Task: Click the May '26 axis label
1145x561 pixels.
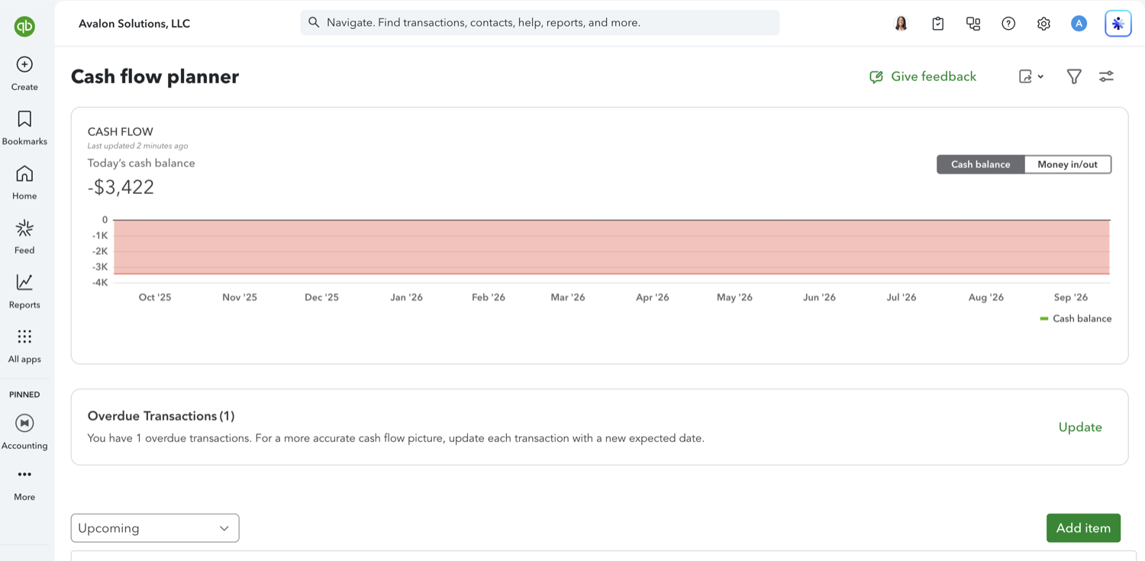Action: coord(734,297)
